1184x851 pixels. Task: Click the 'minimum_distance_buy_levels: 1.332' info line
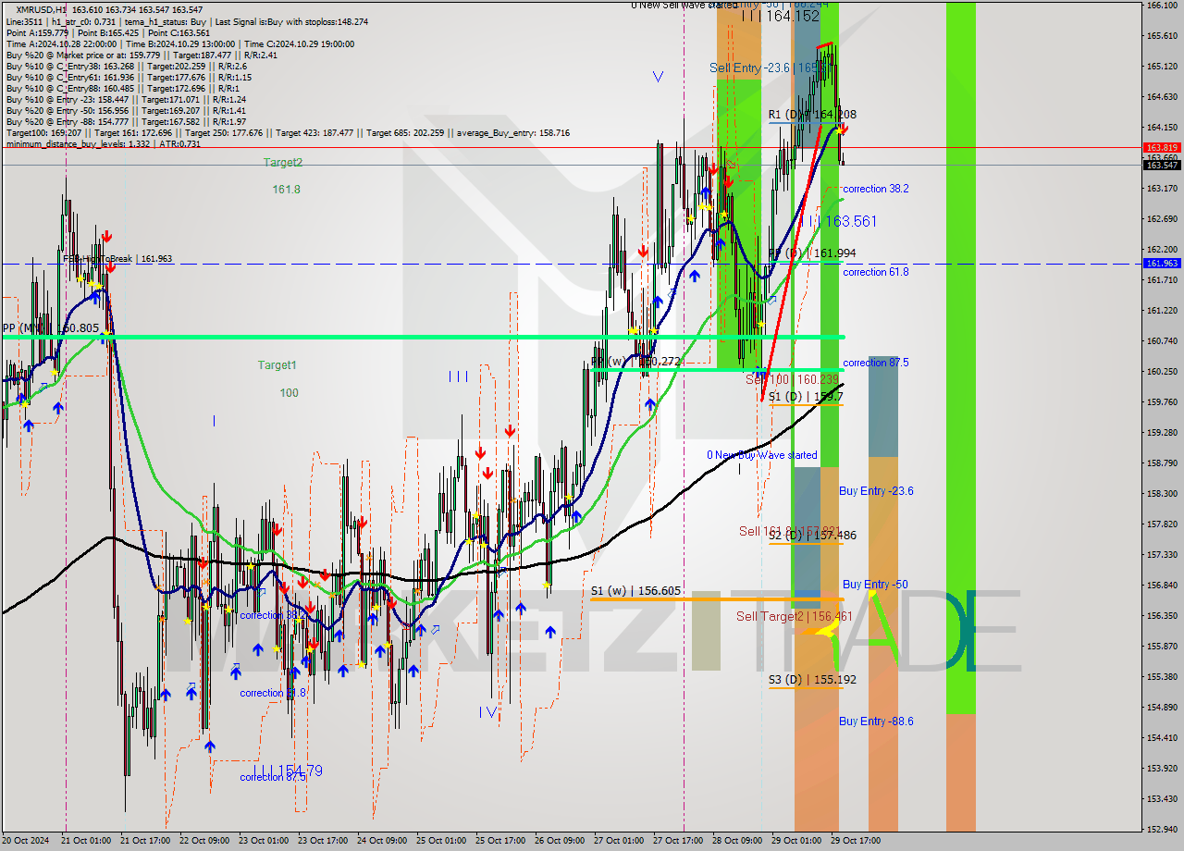point(104,143)
